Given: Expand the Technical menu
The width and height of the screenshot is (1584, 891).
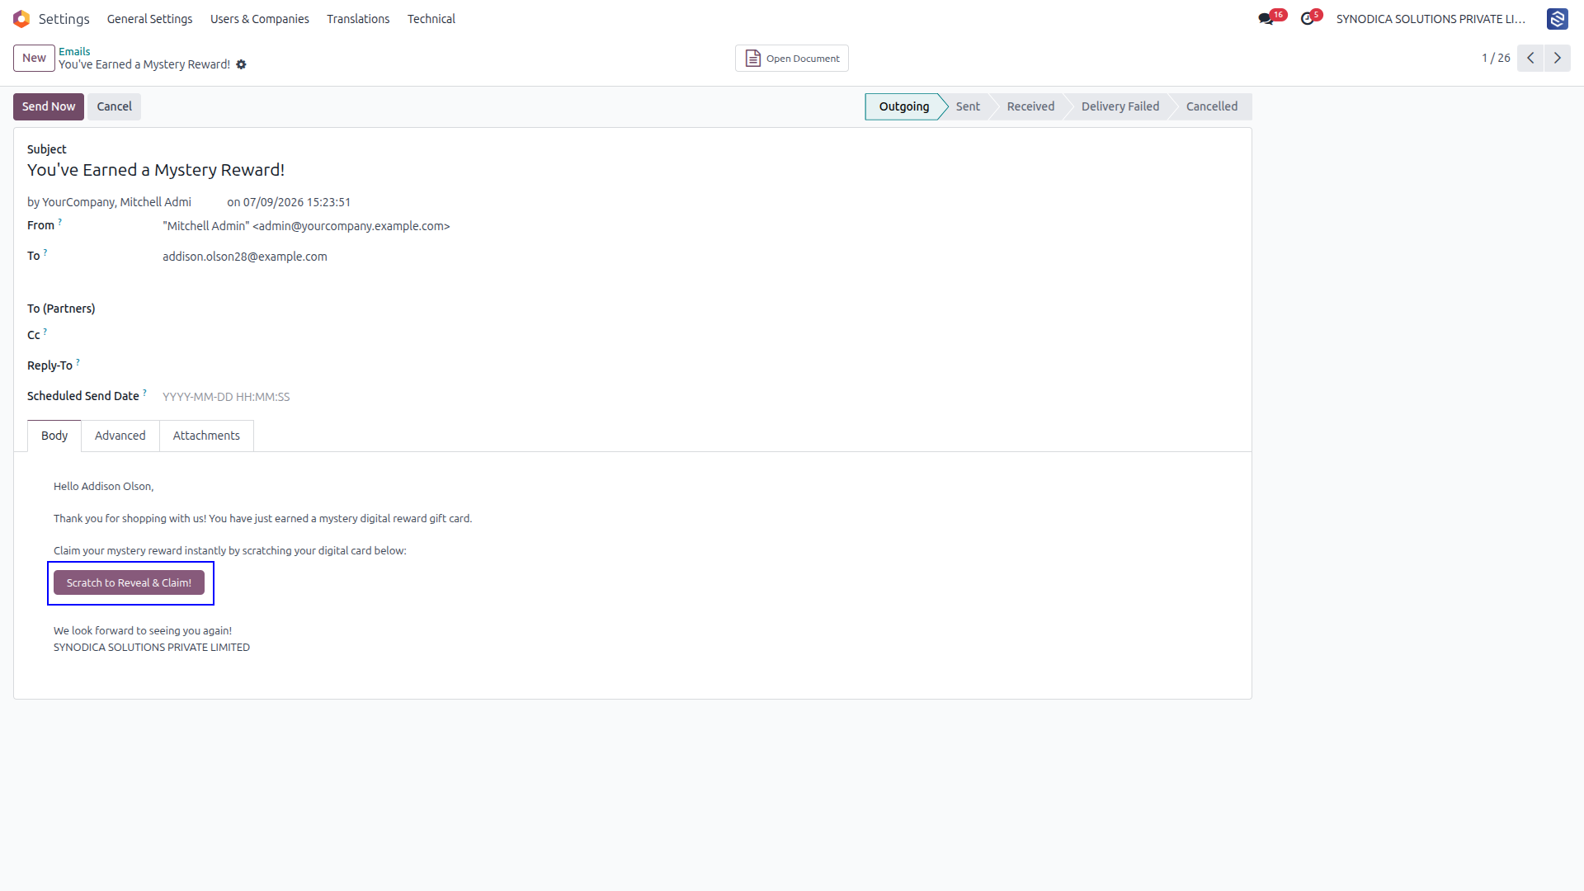Looking at the screenshot, I should (431, 19).
